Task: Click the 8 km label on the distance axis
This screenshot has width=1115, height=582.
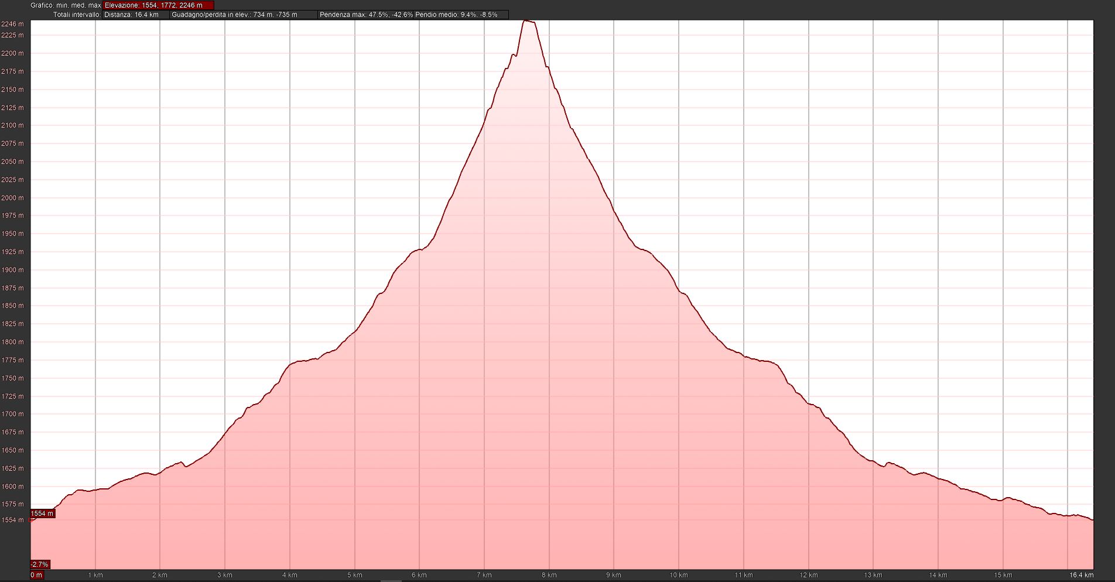Action: tap(549, 575)
